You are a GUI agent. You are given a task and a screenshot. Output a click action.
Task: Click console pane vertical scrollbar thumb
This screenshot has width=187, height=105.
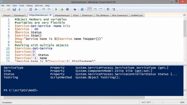coord(185,90)
